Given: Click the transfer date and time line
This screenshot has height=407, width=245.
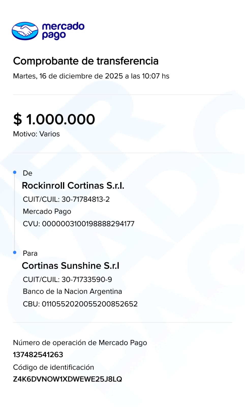Looking at the screenshot, I should [x=91, y=76].
